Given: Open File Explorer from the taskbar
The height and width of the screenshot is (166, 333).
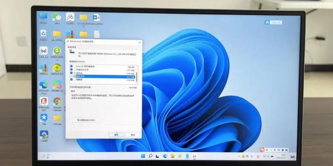Looking at the screenshot, I should pos(172,156).
